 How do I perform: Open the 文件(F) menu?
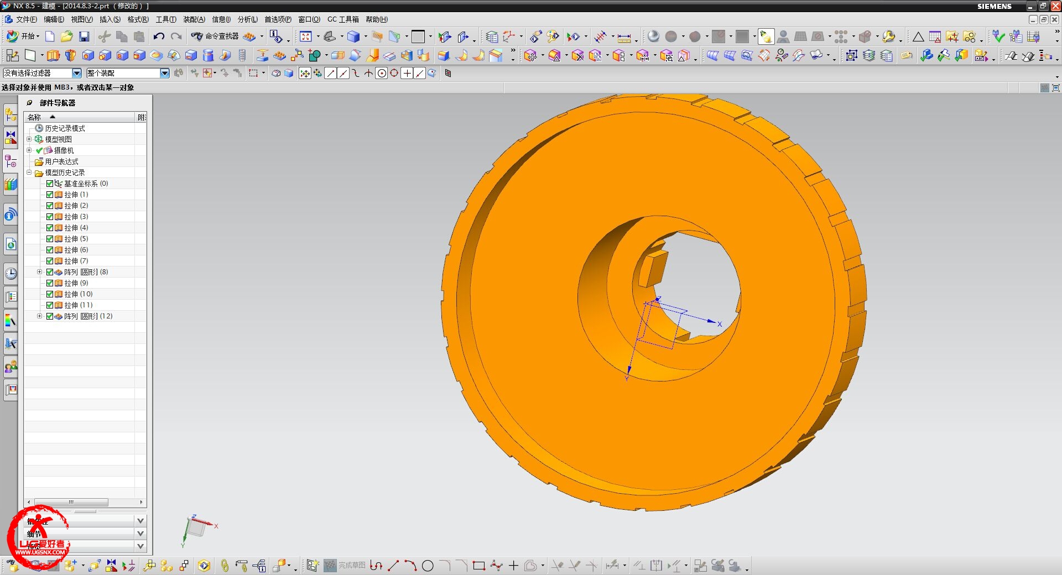[x=27, y=19]
